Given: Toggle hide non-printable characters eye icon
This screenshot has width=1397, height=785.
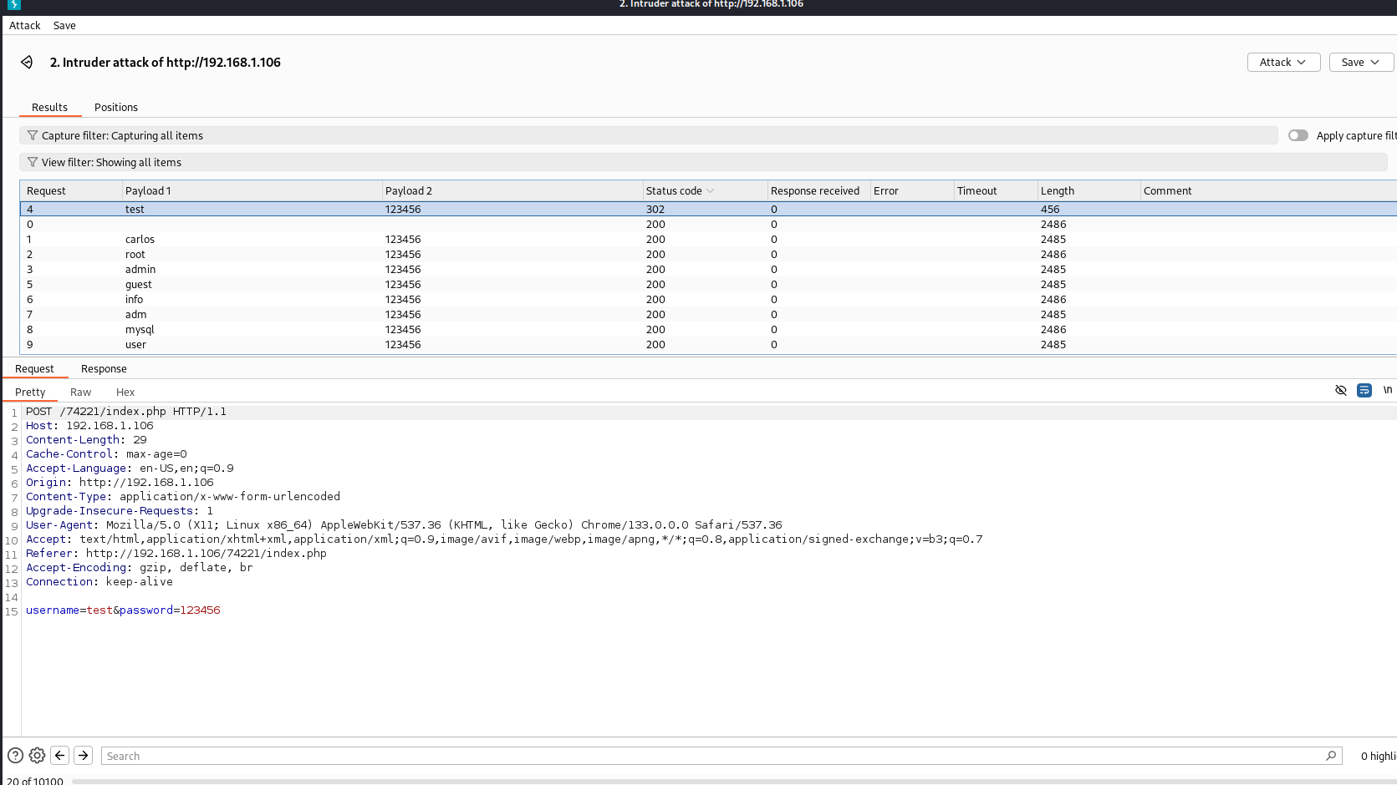Looking at the screenshot, I should click(x=1341, y=390).
